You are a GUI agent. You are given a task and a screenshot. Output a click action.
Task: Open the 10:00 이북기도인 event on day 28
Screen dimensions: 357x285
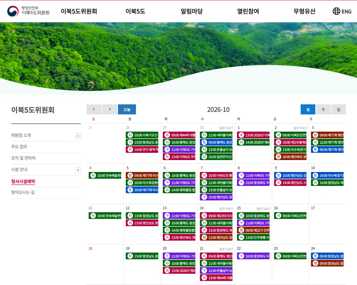pyautogui.click(x=142, y=135)
